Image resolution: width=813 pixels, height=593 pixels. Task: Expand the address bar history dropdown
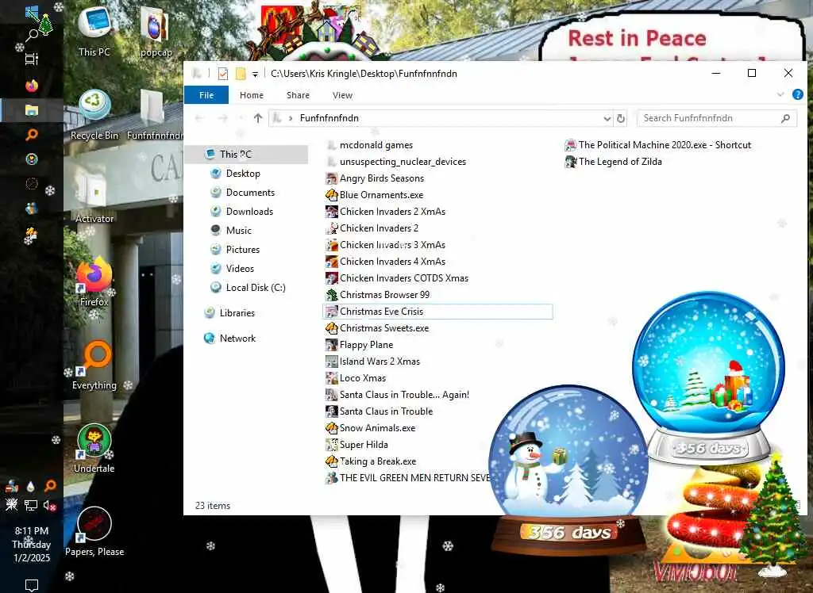tap(607, 119)
